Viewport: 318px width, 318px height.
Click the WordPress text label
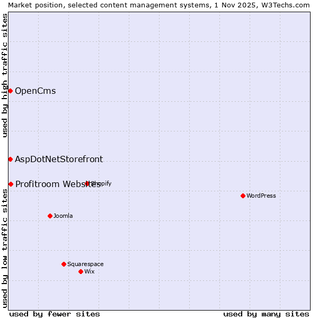coord(261,196)
